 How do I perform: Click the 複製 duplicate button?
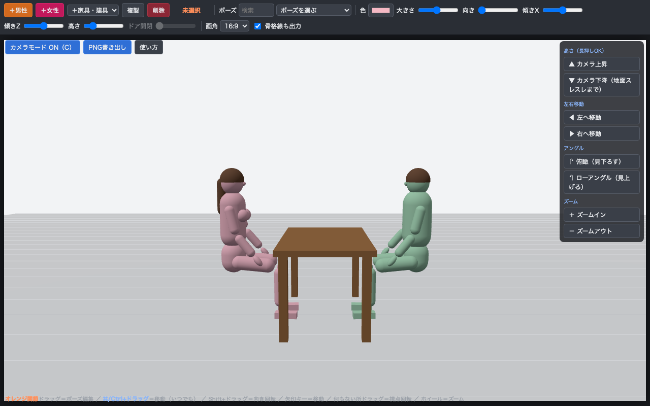(133, 10)
